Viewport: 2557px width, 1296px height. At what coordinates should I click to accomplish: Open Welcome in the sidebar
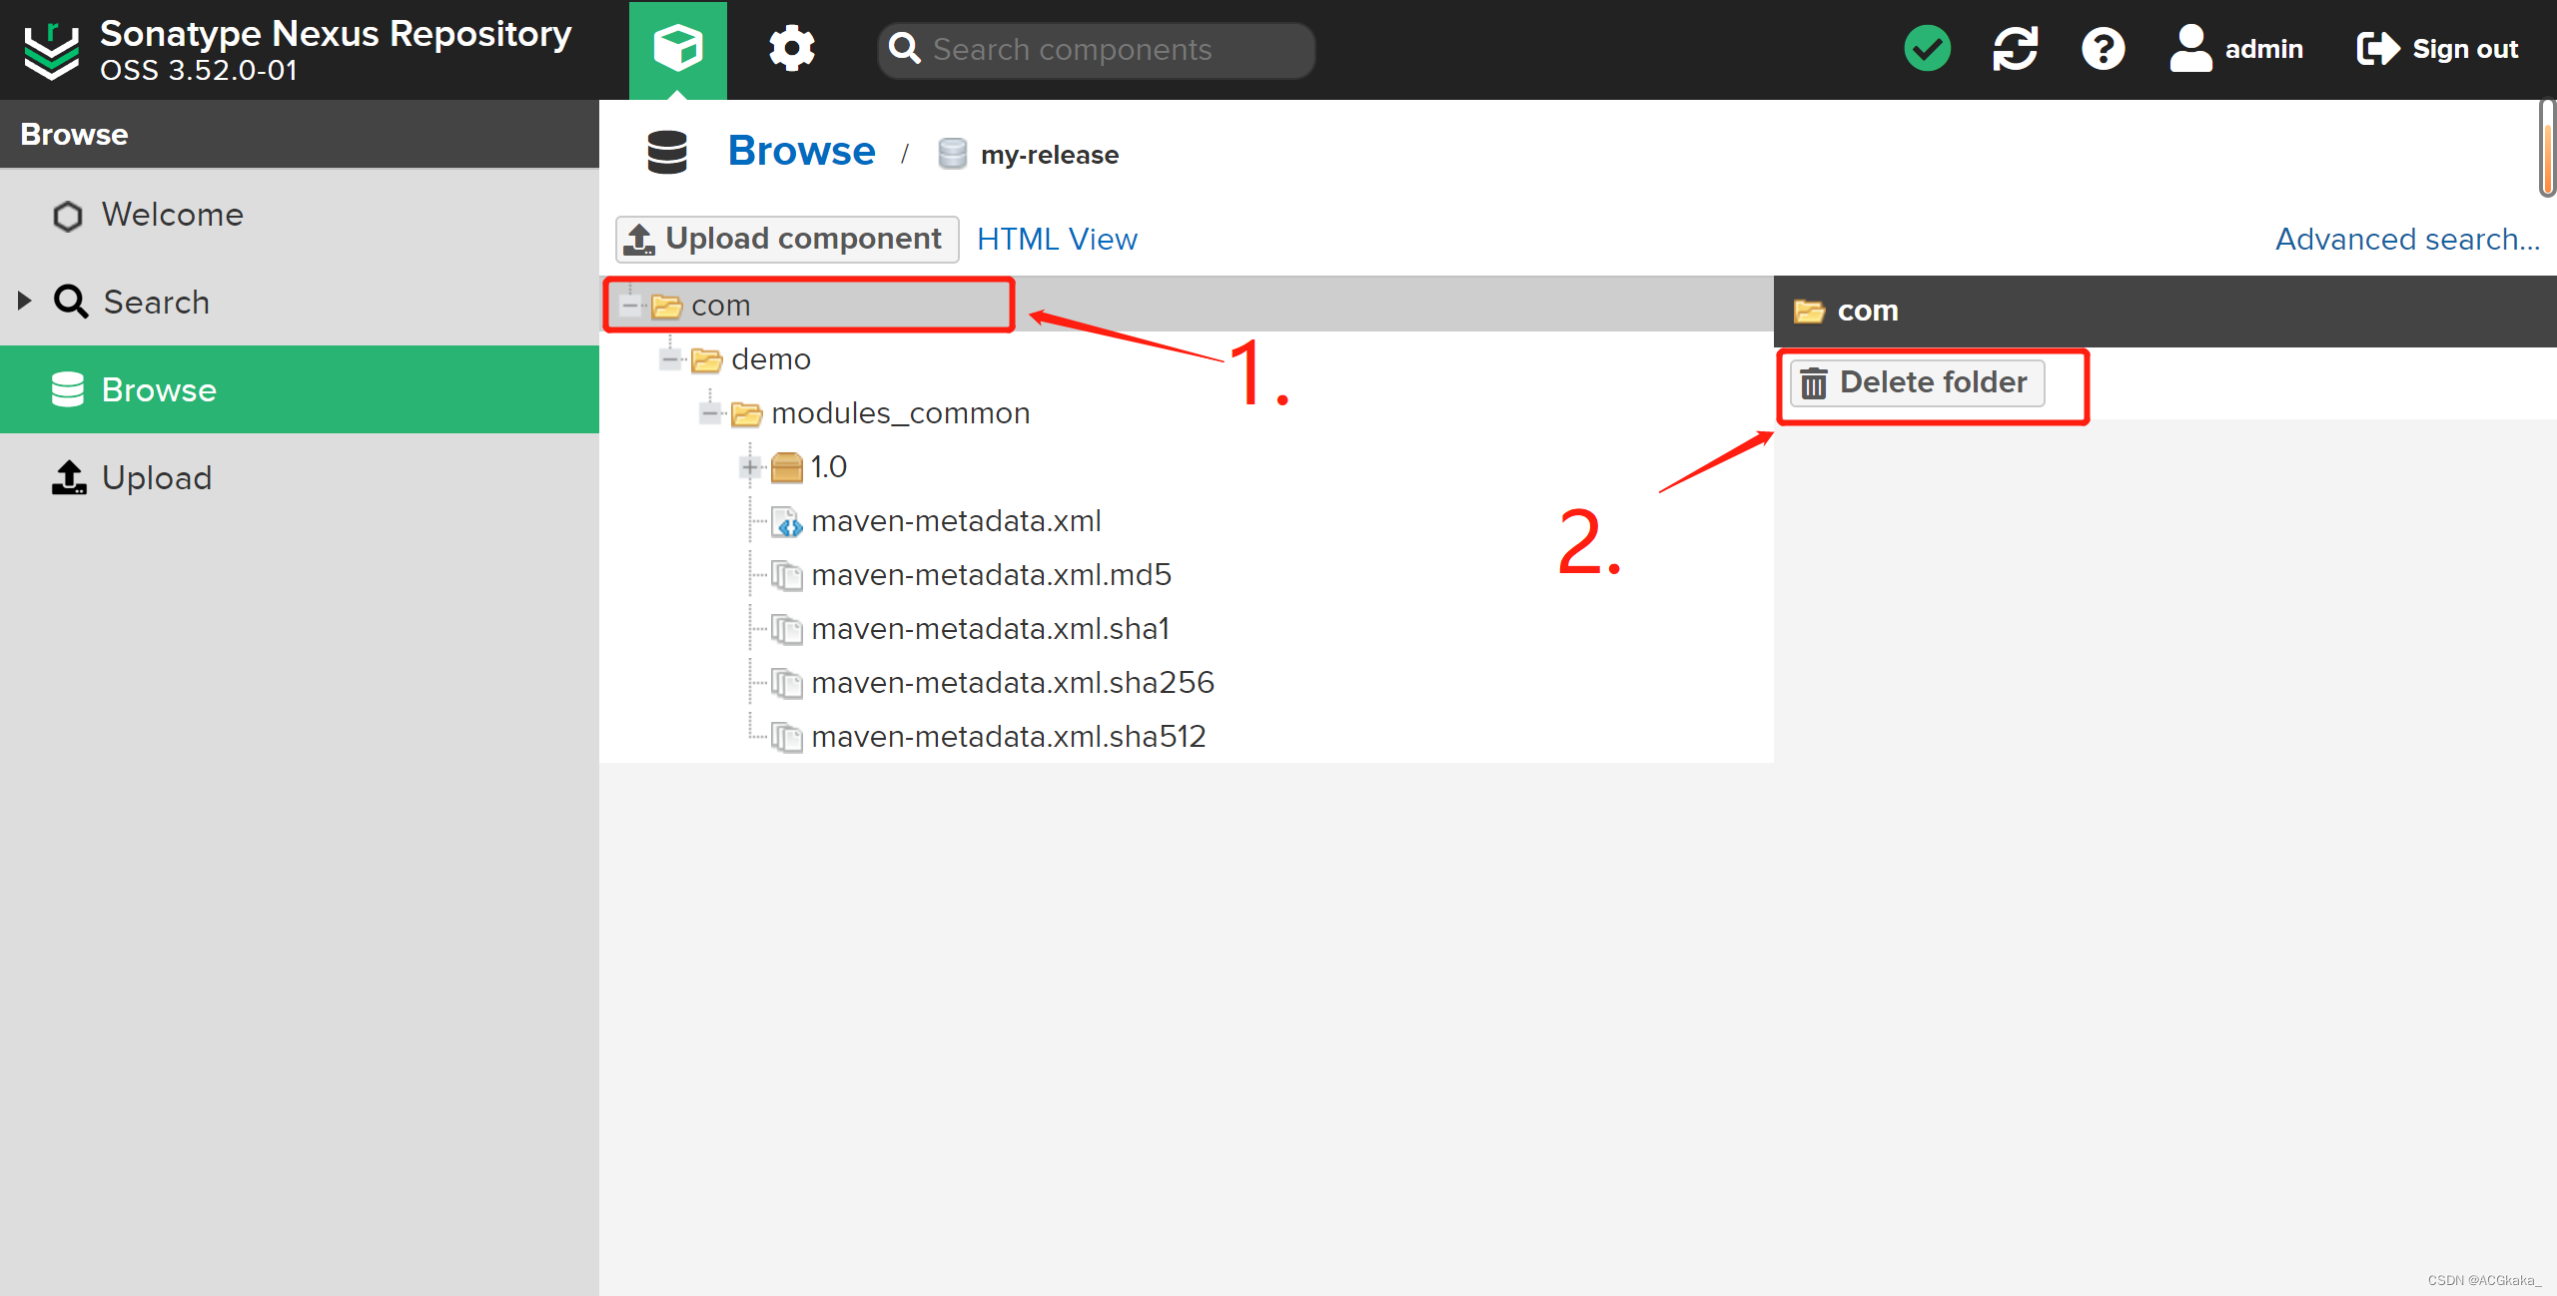pyautogui.click(x=172, y=215)
